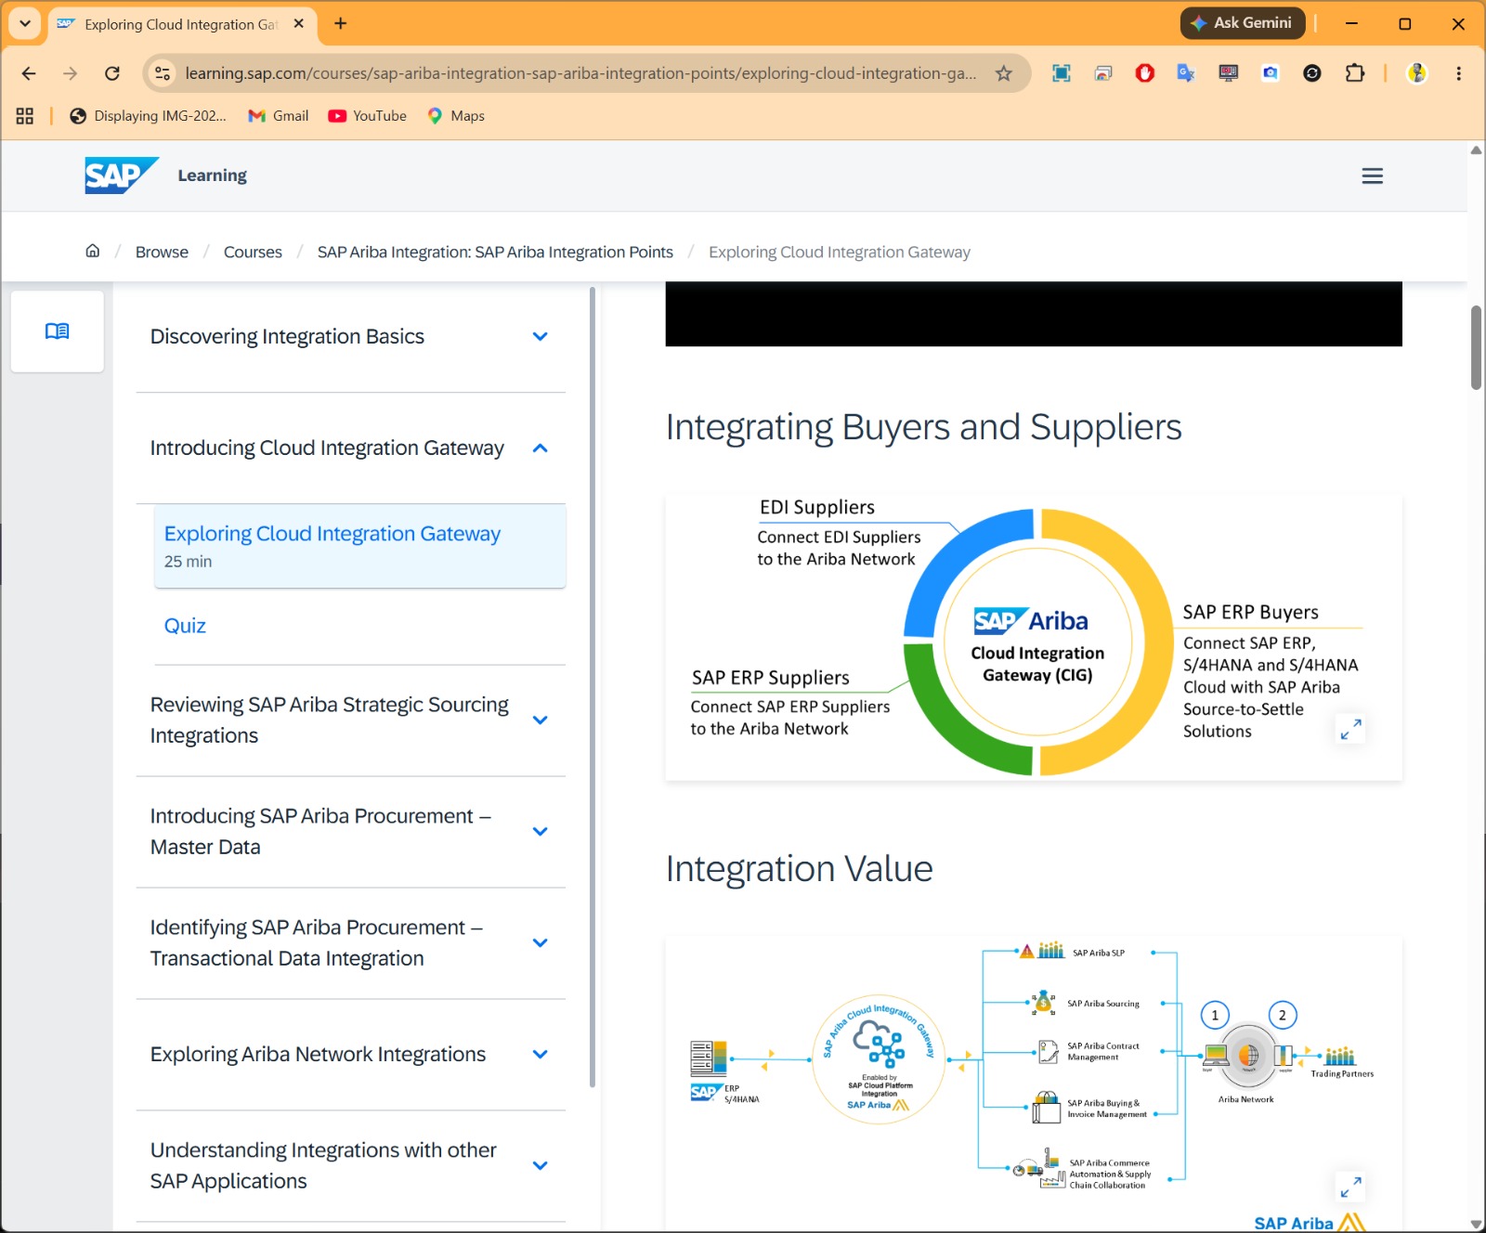
Task: Click the Learning link beside SAP logo
Action: pos(213,175)
